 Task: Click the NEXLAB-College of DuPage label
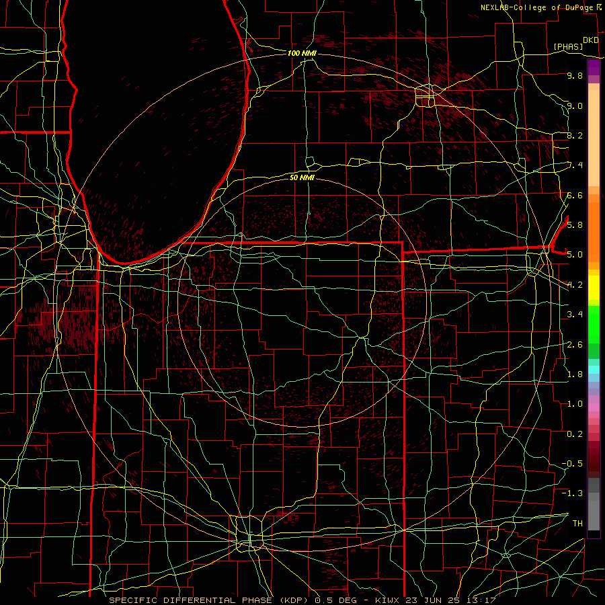coord(536,7)
